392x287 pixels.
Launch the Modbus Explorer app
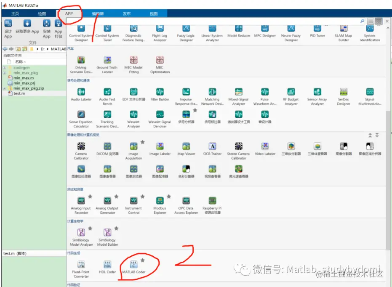coord(160,205)
